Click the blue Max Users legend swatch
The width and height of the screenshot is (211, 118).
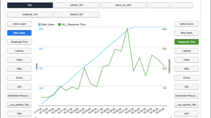(40, 25)
